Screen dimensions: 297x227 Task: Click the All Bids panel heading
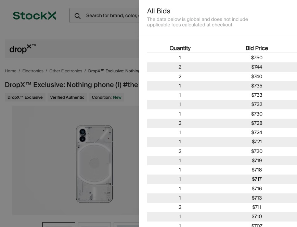click(158, 11)
